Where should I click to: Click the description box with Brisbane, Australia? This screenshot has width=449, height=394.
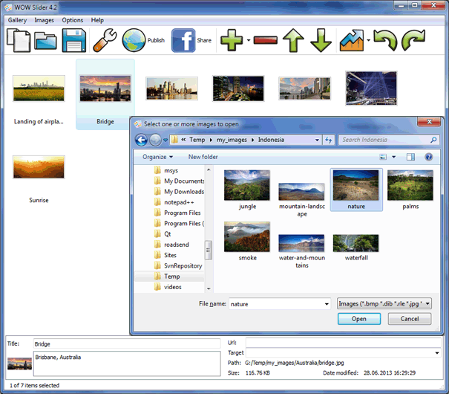127,364
